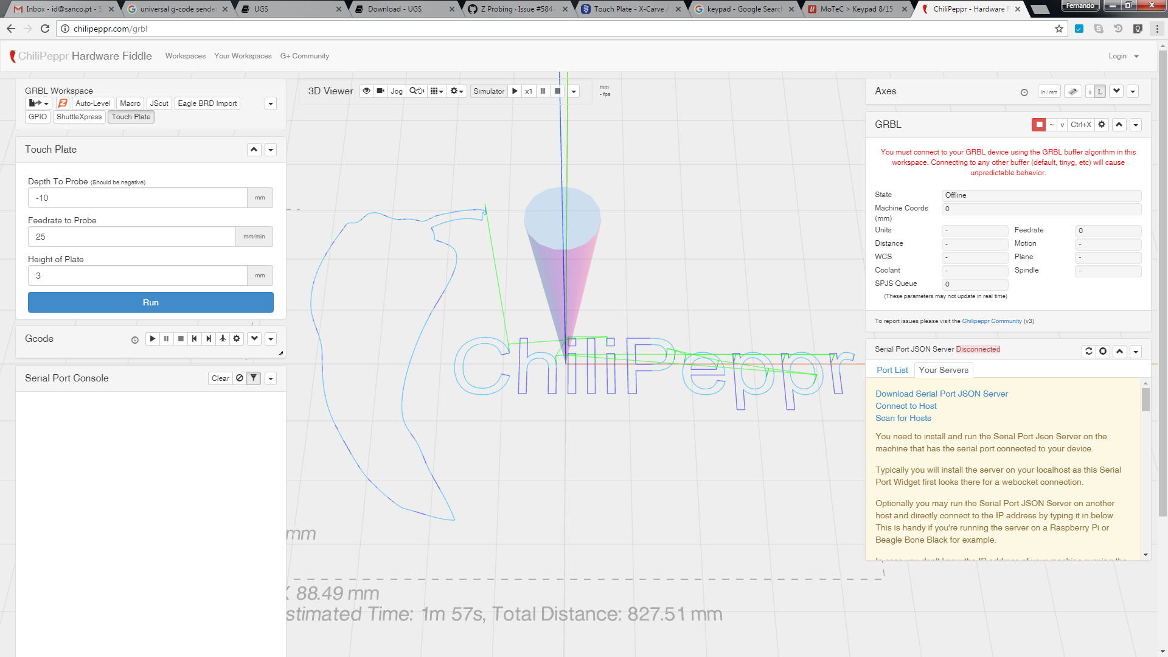Step back in Gcode

[x=194, y=339]
